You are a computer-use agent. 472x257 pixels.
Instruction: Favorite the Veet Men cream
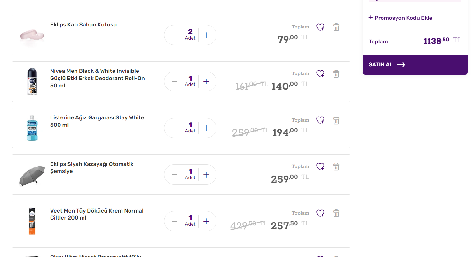click(320, 213)
